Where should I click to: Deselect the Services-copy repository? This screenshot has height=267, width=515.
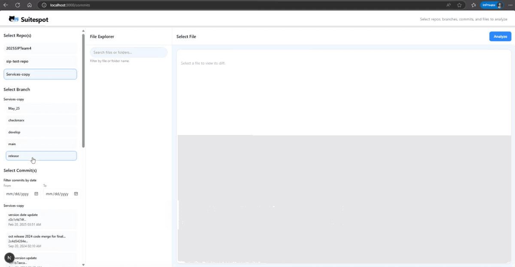[x=40, y=74]
